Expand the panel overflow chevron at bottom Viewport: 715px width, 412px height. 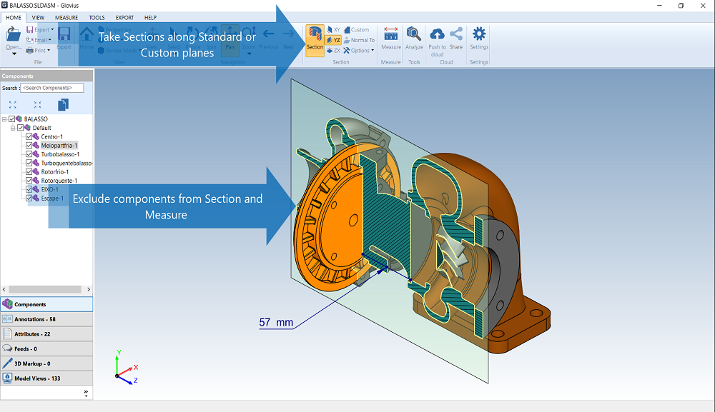86,393
